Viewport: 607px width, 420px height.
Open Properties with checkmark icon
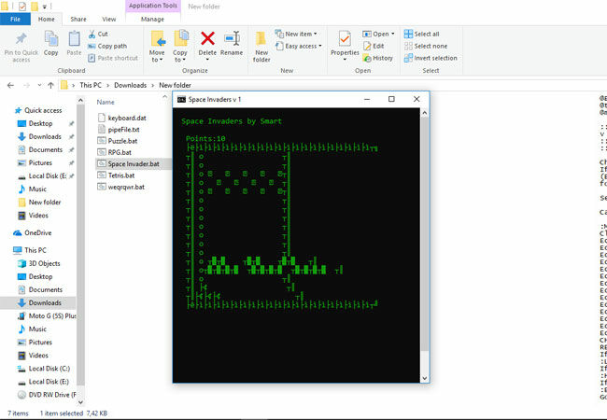tap(345, 39)
